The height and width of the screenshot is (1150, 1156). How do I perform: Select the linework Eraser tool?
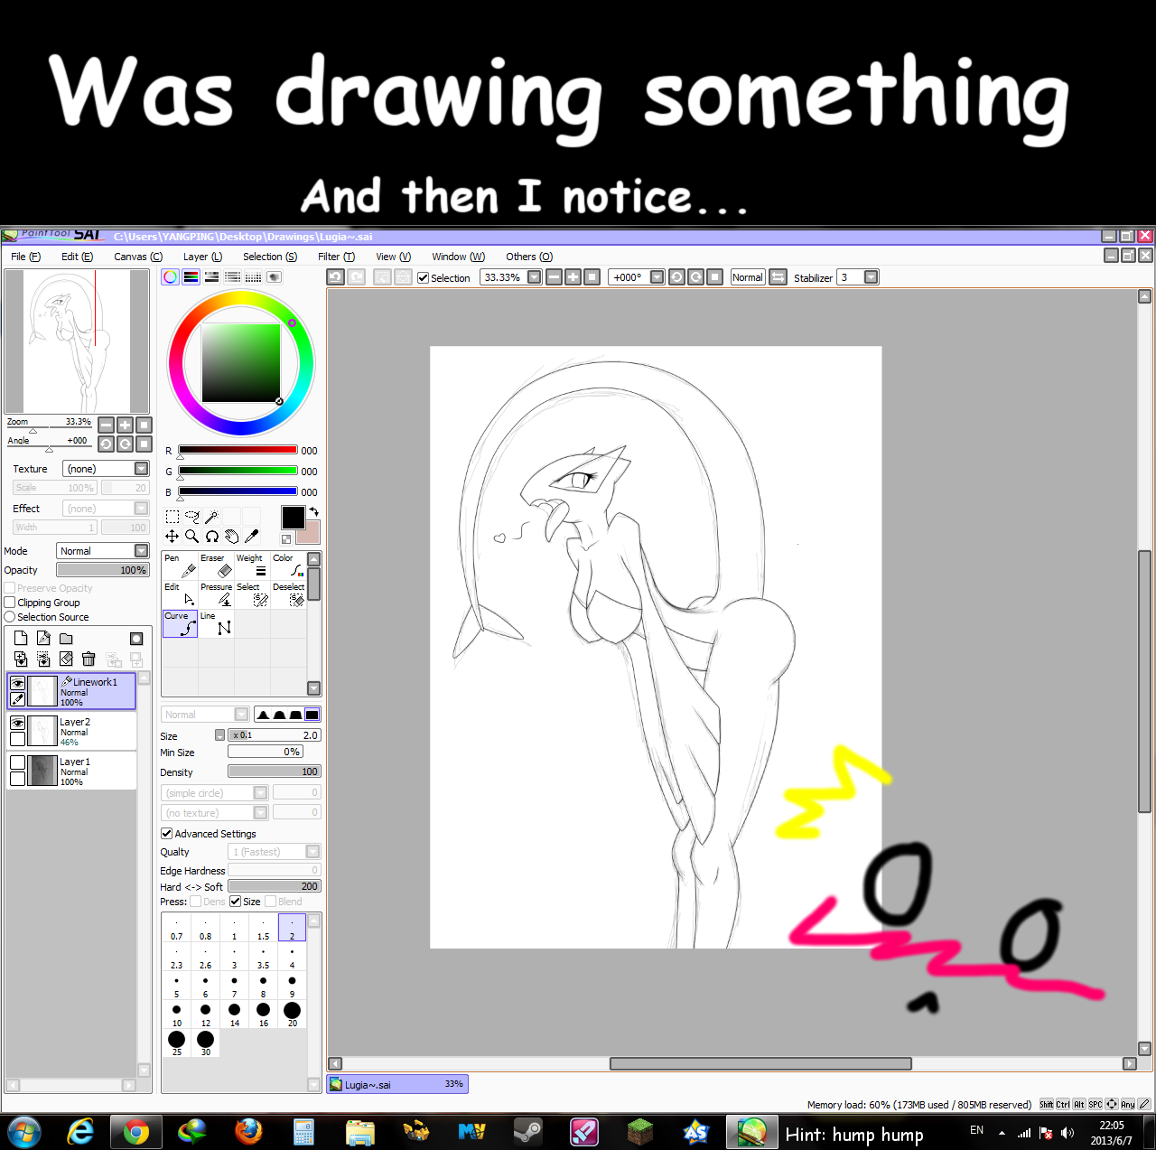pos(216,566)
